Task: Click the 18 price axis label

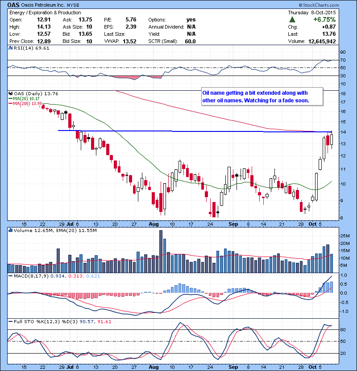Action: (343, 94)
